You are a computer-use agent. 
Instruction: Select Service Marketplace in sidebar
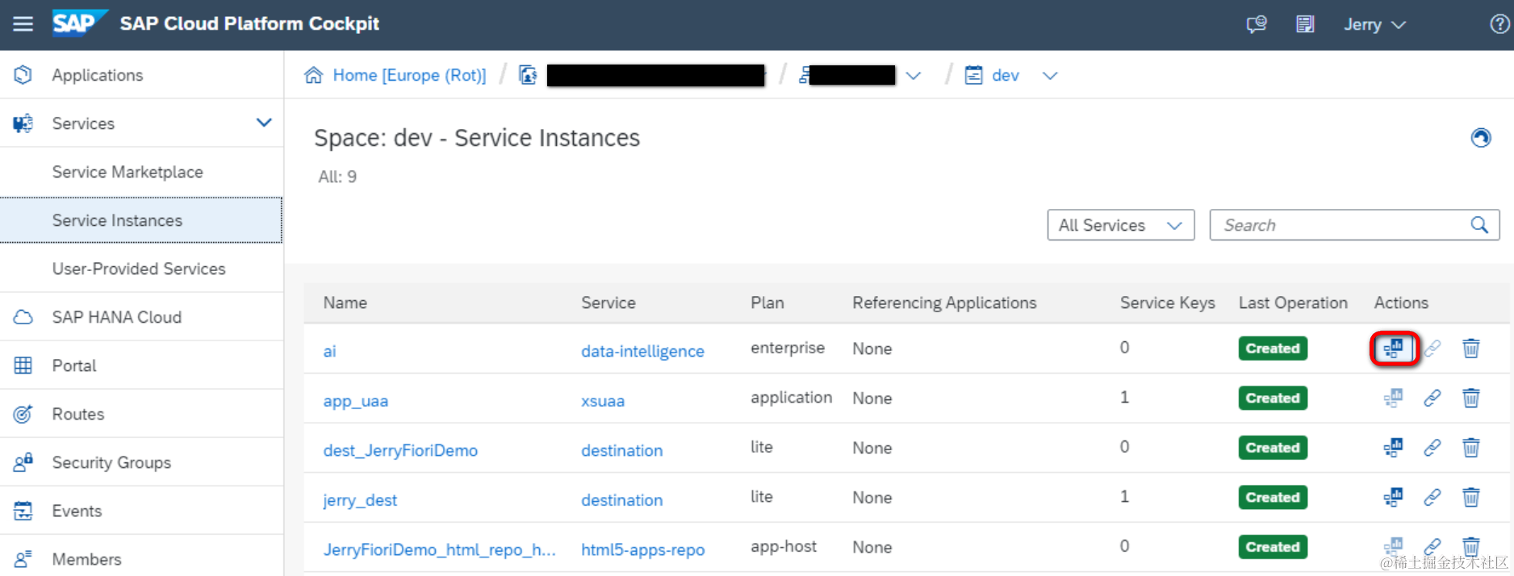pyautogui.click(x=128, y=172)
